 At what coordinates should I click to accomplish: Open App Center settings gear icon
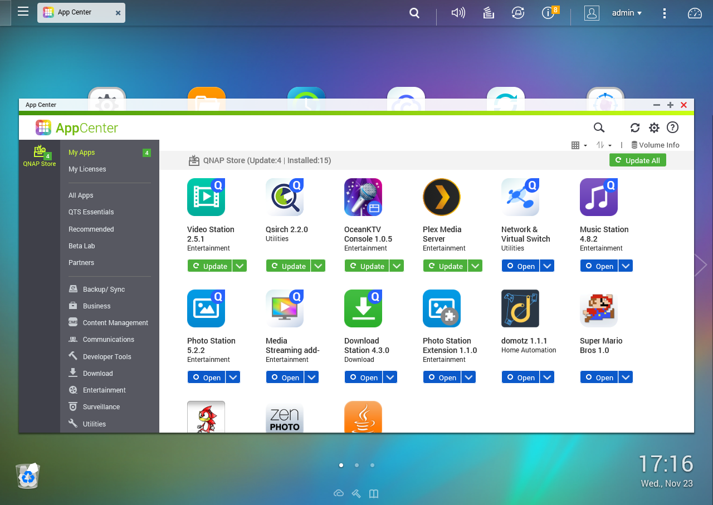[x=654, y=128]
